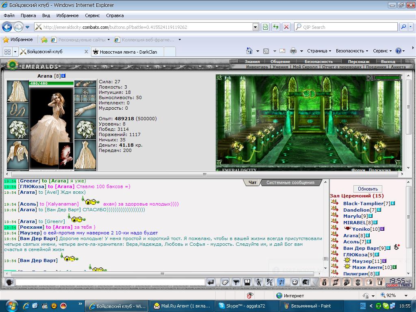
Task: Switch to Системные сообщения chat tab
Action: [x=290, y=182]
